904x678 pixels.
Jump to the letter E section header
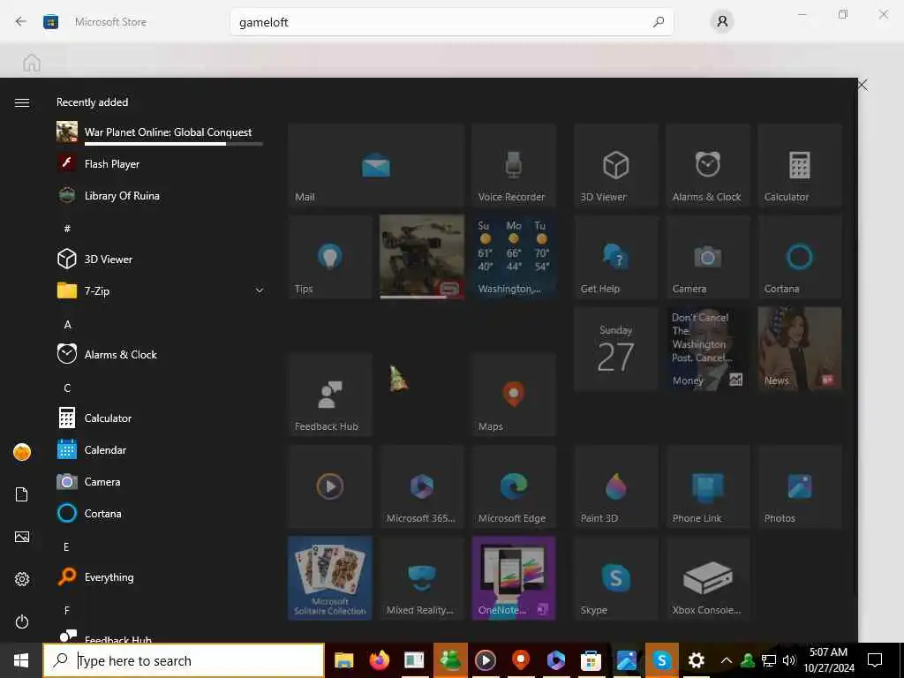point(67,546)
